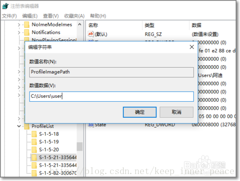Select the ProfileList folder icon
Image resolution: width=240 pixels, height=181 pixels.
(x=27, y=126)
